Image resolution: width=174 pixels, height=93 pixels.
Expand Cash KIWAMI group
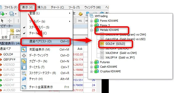pyautogui.click(x=91, y=67)
